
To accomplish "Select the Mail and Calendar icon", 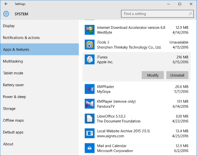I will 89,148.
